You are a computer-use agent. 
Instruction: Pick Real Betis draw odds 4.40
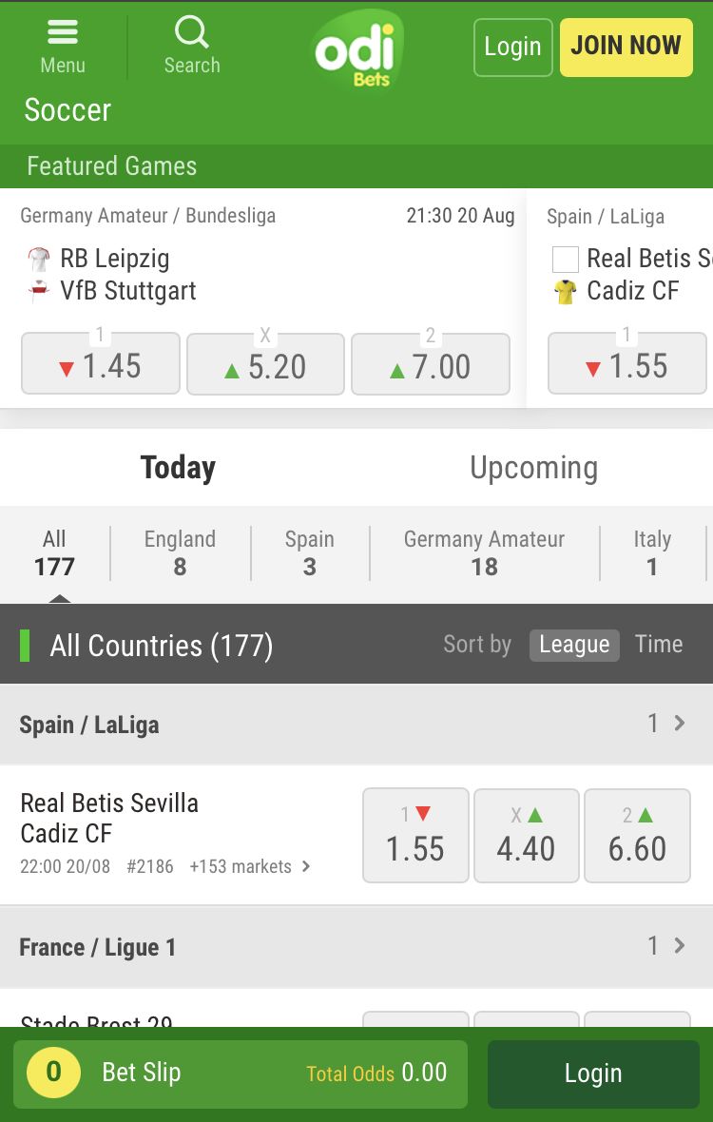[x=527, y=836]
